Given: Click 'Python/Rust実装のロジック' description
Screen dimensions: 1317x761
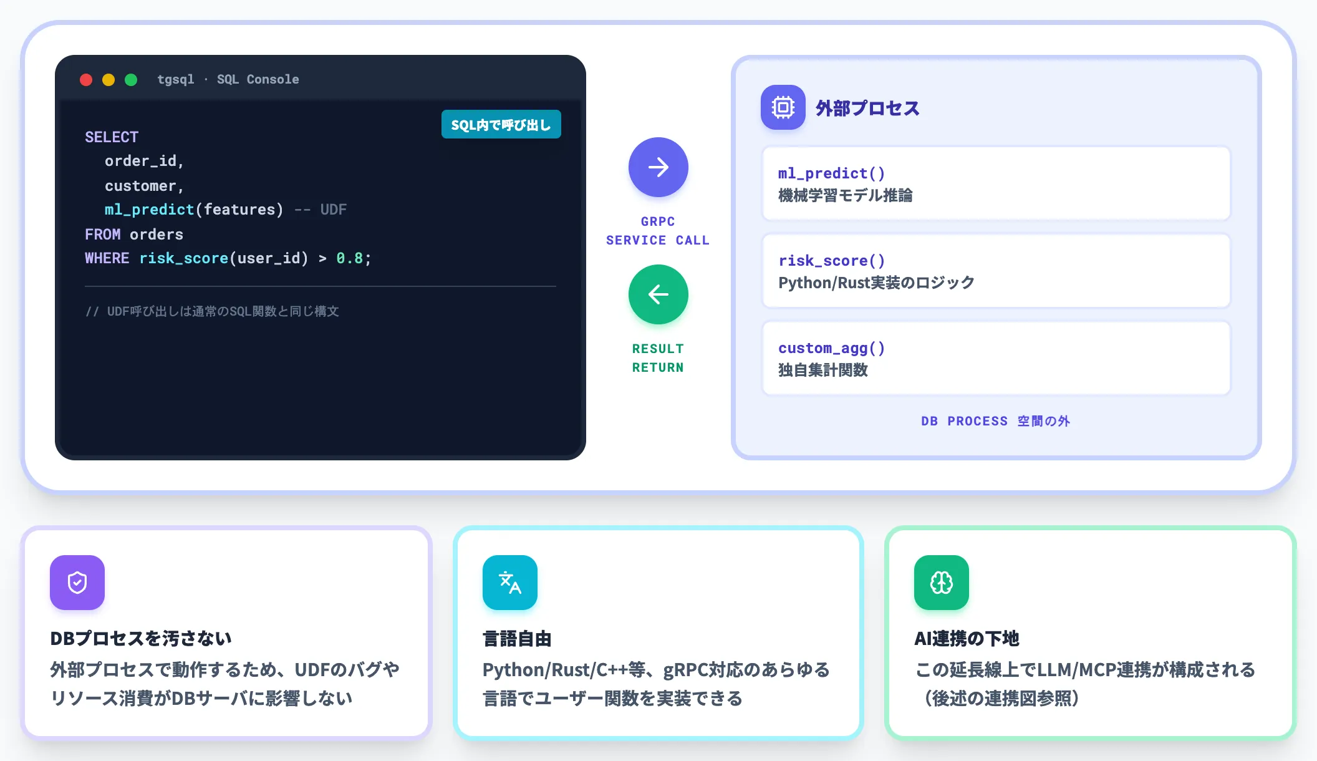Looking at the screenshot, I should 876,283.
